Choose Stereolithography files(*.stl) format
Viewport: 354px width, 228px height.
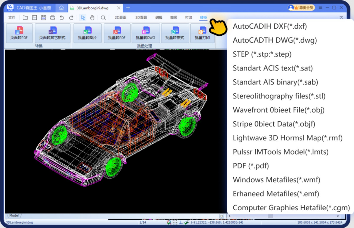279,96
